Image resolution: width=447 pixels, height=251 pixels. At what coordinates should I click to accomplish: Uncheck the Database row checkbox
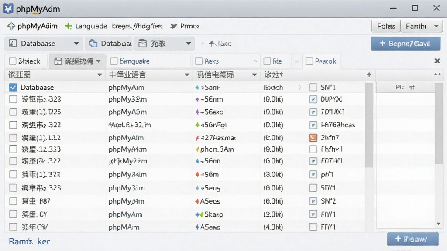point(13,87)
